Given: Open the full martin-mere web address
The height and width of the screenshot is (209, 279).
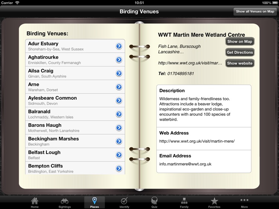Looking at the screenshot, I should coord(197,141).
